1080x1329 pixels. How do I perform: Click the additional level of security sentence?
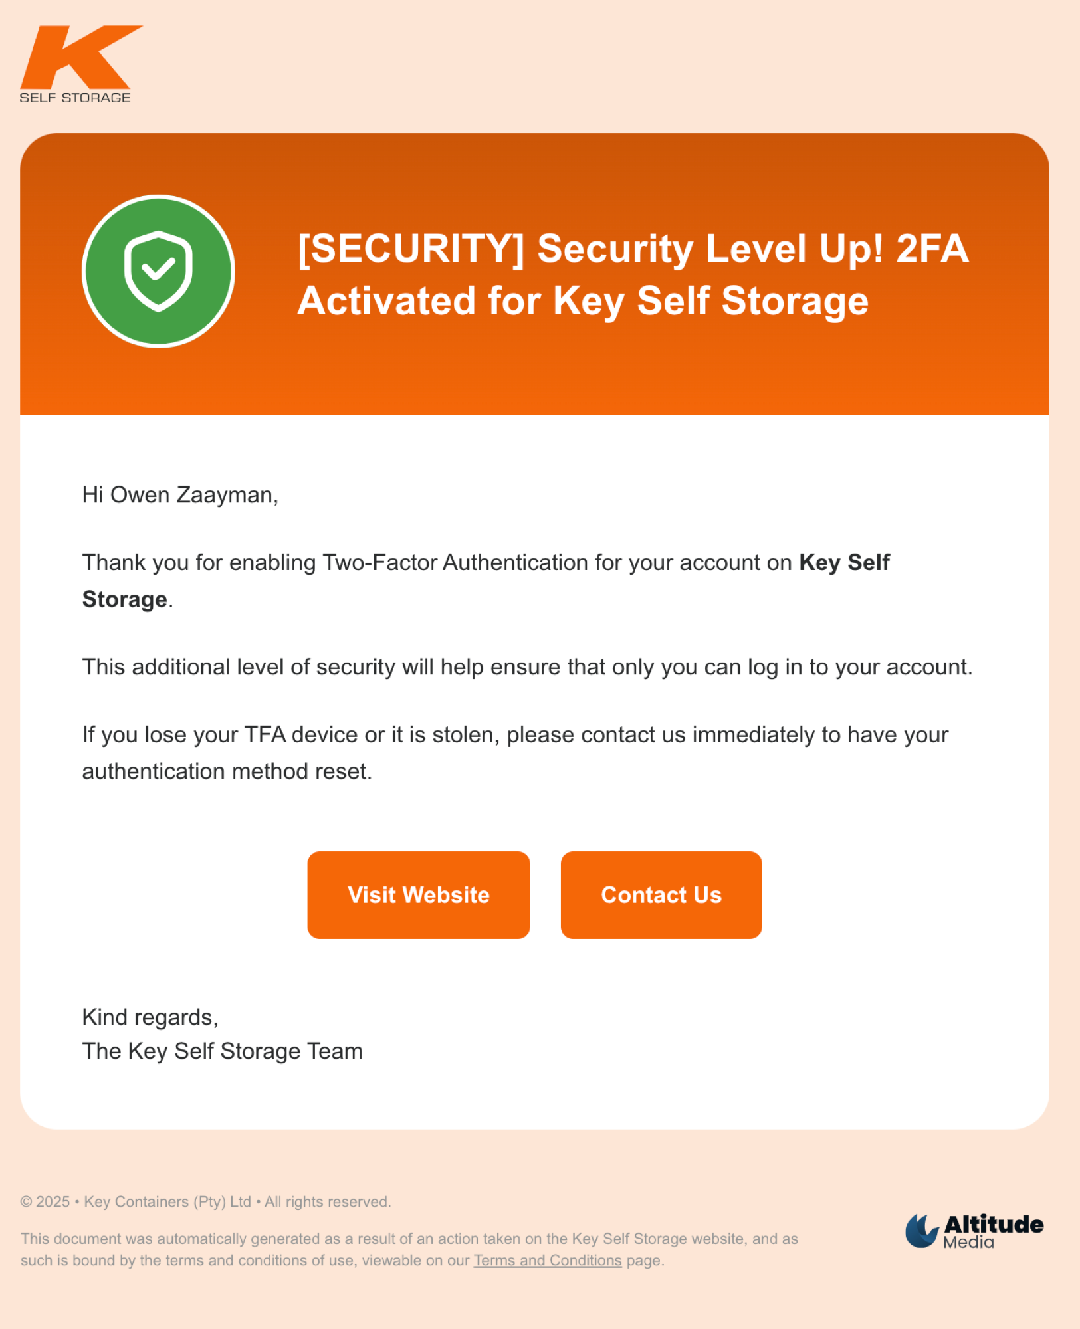[527, 666]
